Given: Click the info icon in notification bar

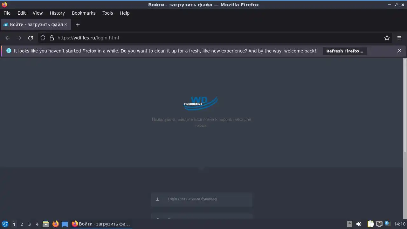Looking at the screenshot, I should coord(9,51).
